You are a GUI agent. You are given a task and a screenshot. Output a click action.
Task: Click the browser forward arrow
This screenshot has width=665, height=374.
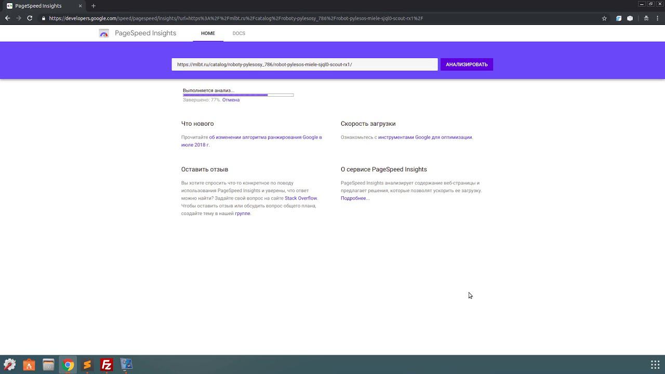[x=19, y=18]
